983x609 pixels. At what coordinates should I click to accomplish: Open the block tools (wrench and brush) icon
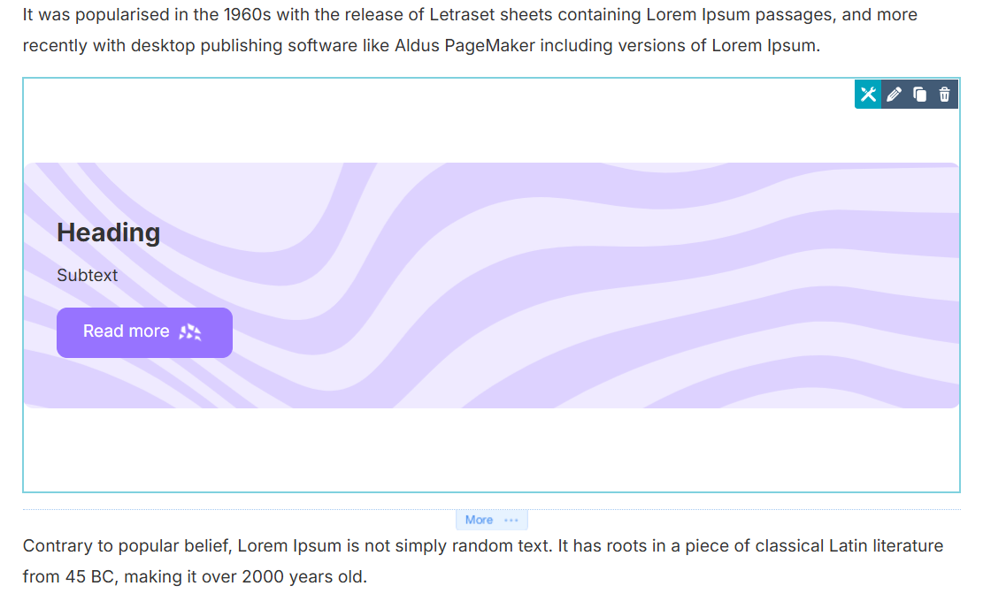[x=868, y=95]
